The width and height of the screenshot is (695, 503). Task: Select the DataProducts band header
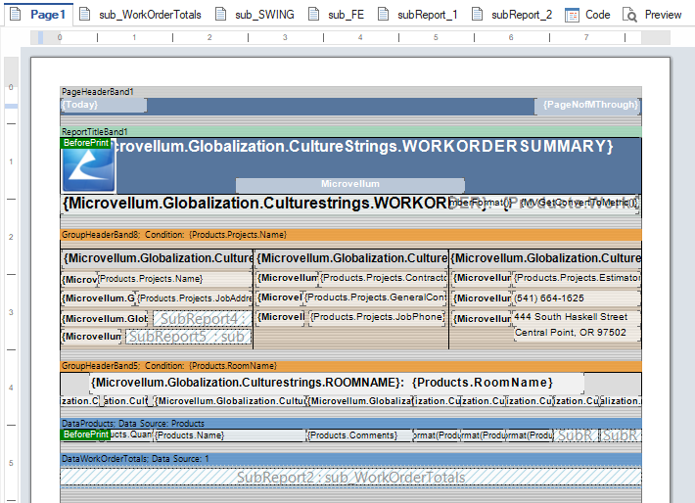pos(350,423)
